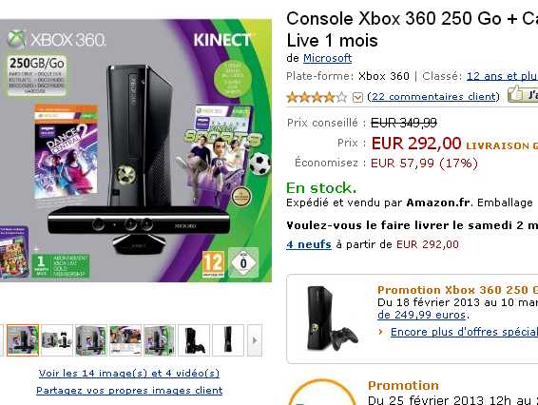
Task: Click the 4 neufs offers link
Action: pyautogui.click(x=309, y=244)
